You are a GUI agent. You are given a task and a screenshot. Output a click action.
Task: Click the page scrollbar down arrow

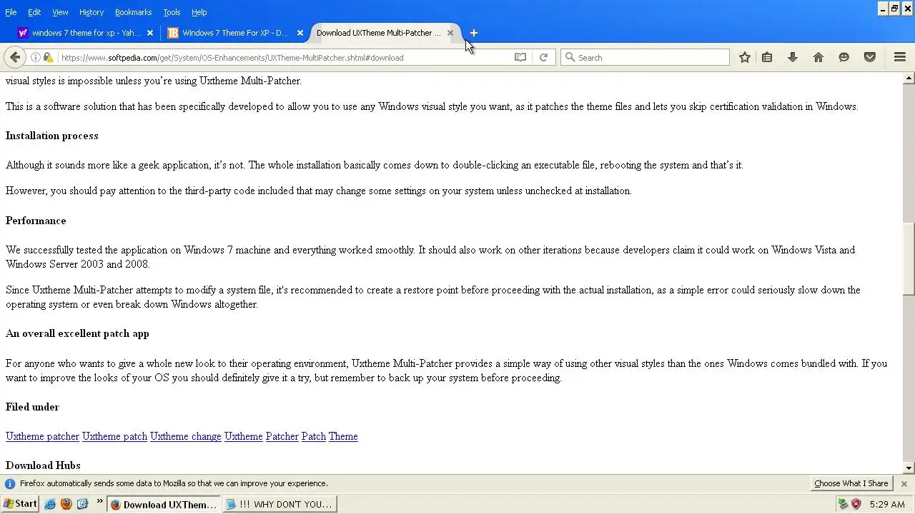[x=909, y=468]
